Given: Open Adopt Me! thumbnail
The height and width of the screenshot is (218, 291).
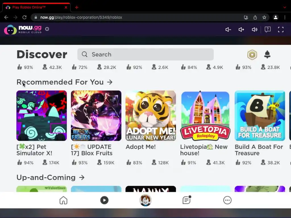Looking at the screenshot, I should coord(151,116).
